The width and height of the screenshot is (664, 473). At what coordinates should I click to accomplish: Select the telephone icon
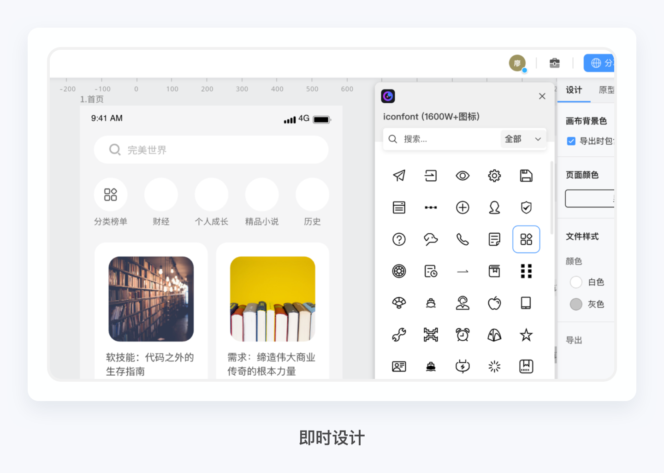[x=462, y=239]
